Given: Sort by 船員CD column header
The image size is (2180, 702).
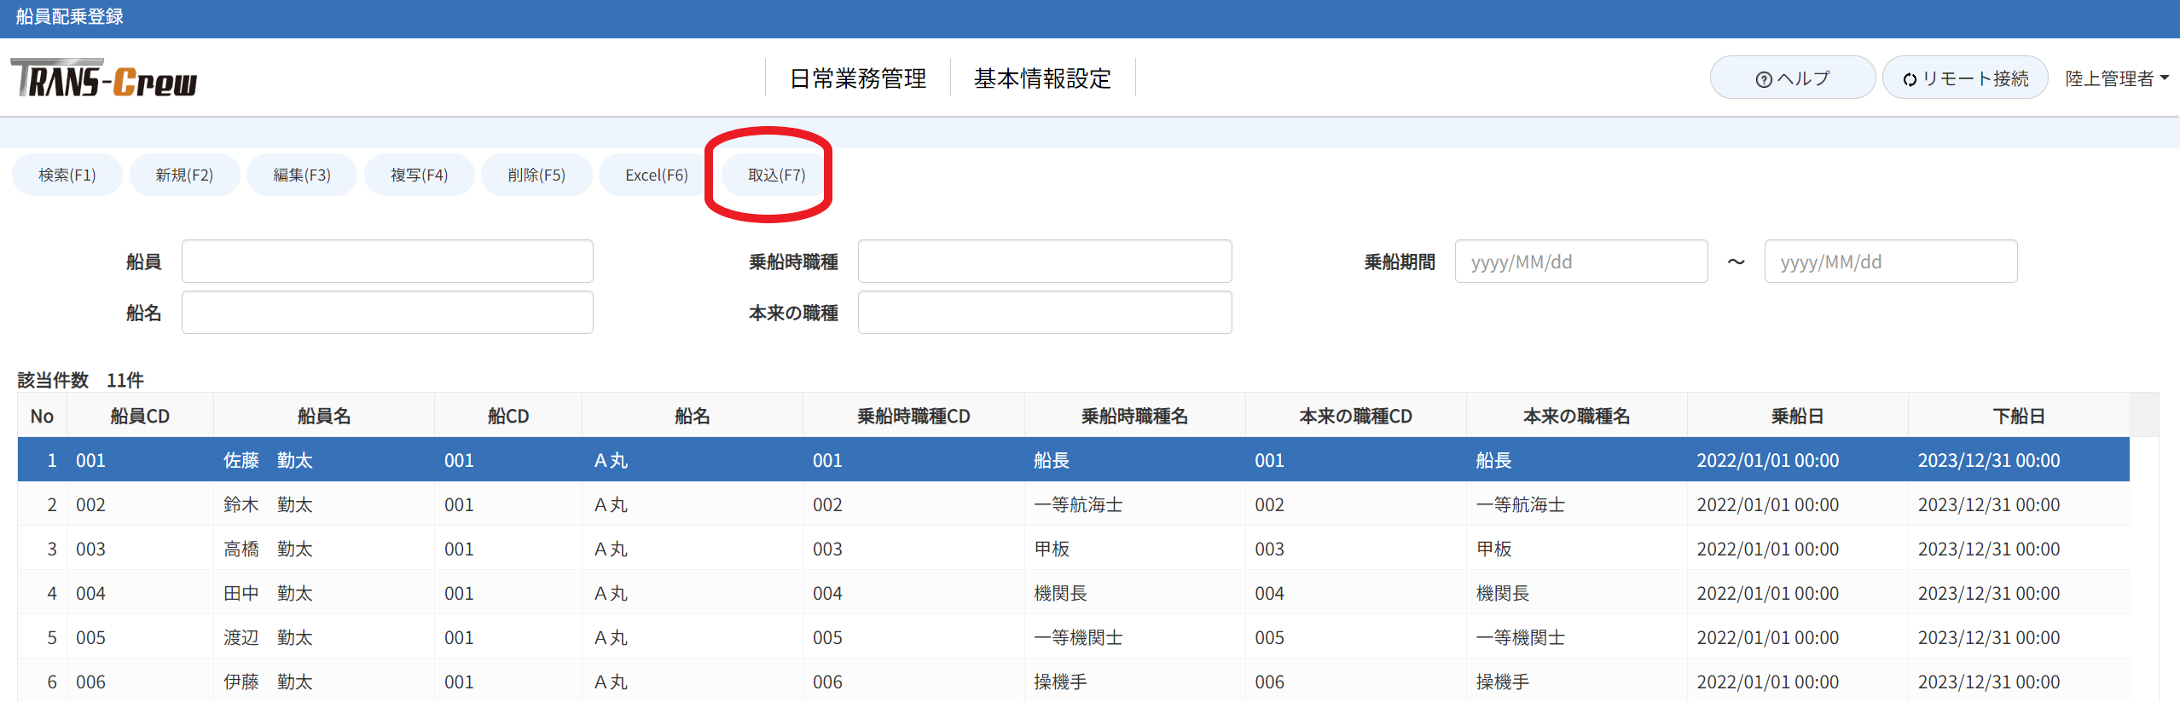Looking at the screenshot, I should pyautogui.click(x=140, y=416).
